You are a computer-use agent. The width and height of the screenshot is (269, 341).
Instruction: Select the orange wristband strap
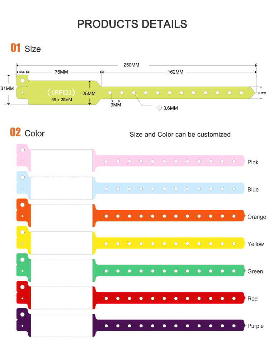(x=169, y=216)
